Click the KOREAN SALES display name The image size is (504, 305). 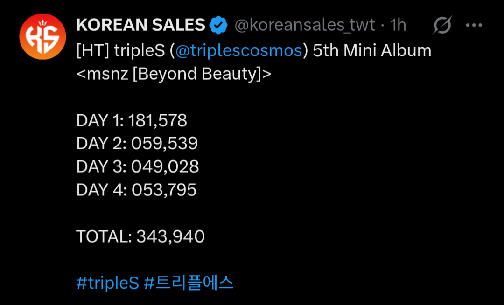coord(140,25)
